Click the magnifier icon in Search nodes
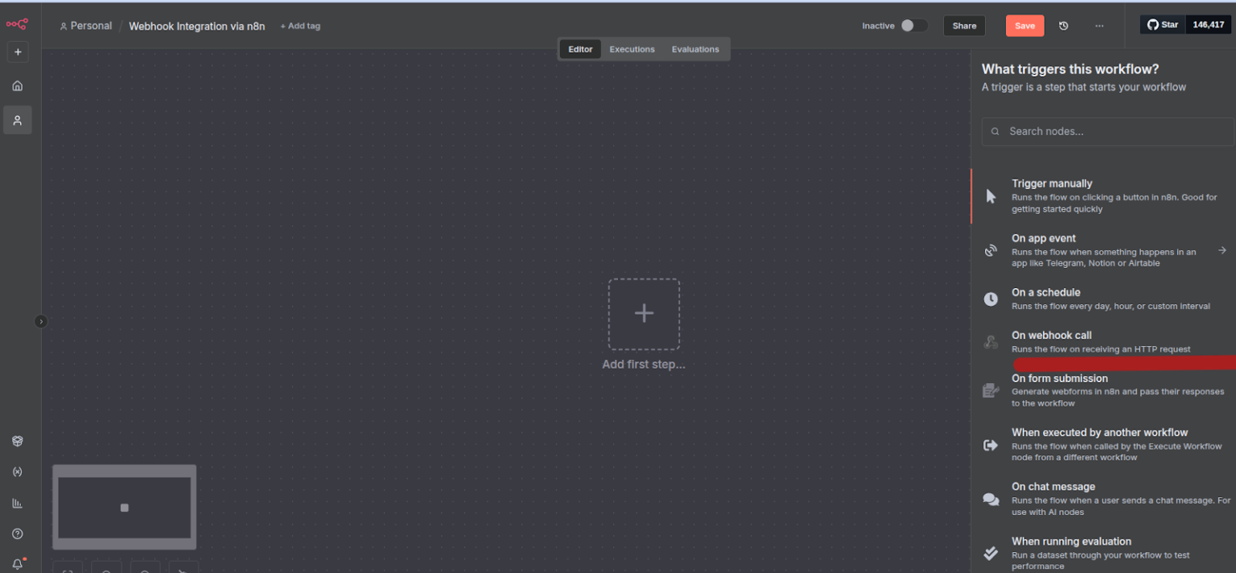This screenshot has height=573, width=1236. point(995,131)
